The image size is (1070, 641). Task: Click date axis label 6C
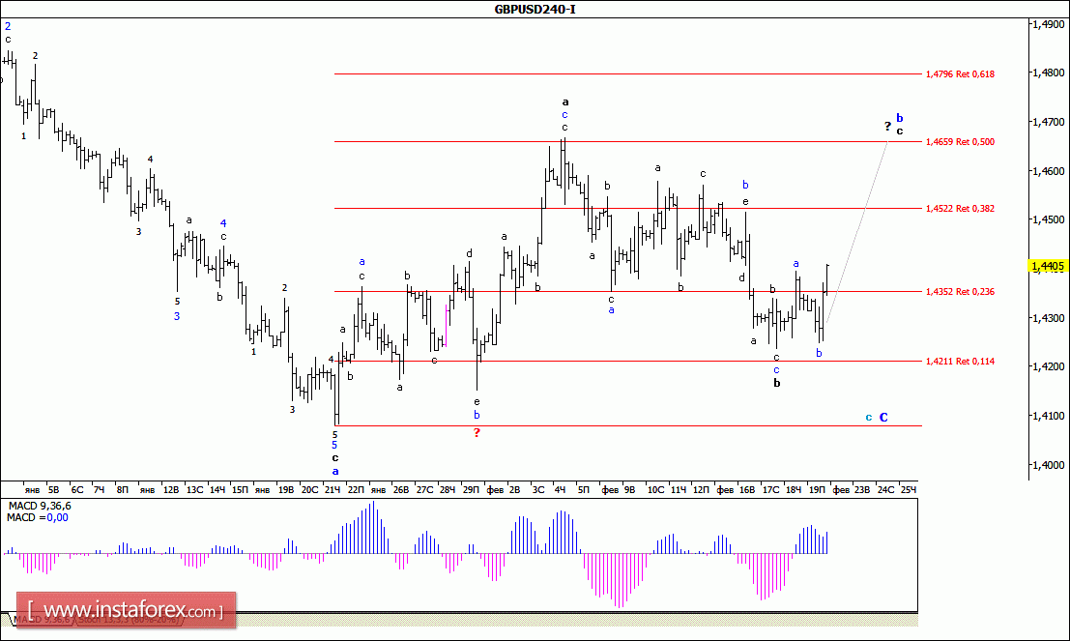coord(77,489)
